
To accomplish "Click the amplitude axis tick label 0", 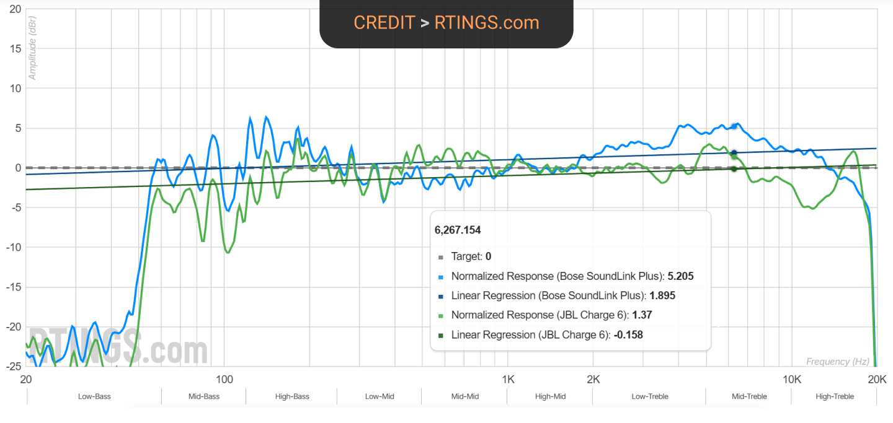I will pos(18,168).
